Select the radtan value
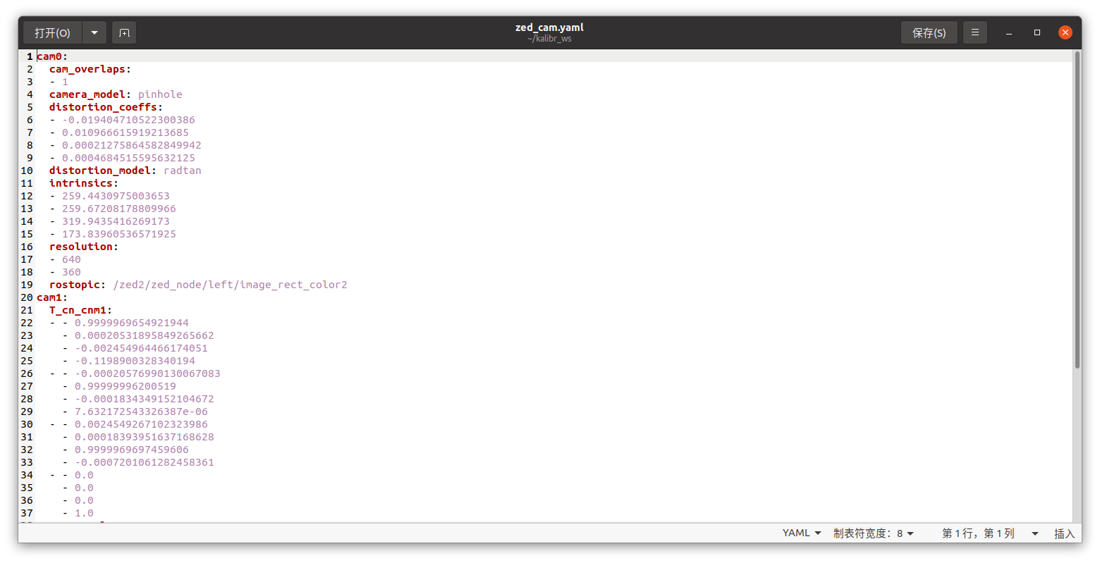 [183, 171]
